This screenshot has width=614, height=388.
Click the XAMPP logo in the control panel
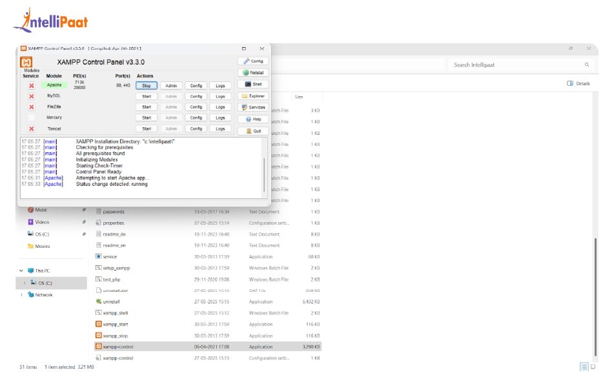coord(26,62)
